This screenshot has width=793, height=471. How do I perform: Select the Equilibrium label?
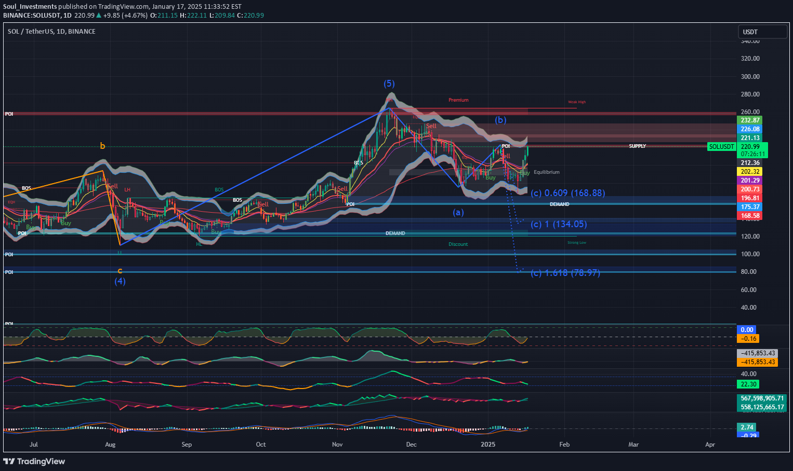tap(547, 172)
